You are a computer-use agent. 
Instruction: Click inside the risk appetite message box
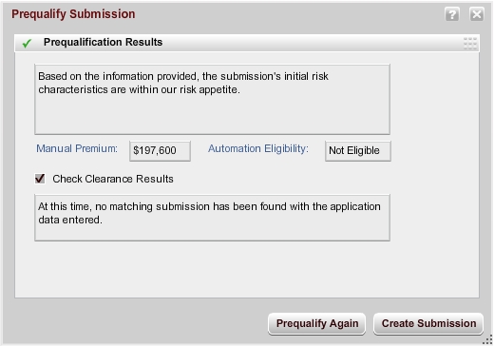click(212, 99)
